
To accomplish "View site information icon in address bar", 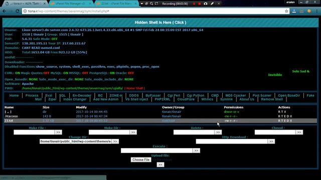I will [25, 11].
